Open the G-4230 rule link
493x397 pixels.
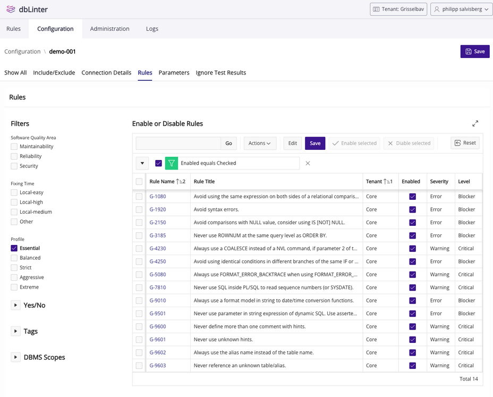[158, 249]
